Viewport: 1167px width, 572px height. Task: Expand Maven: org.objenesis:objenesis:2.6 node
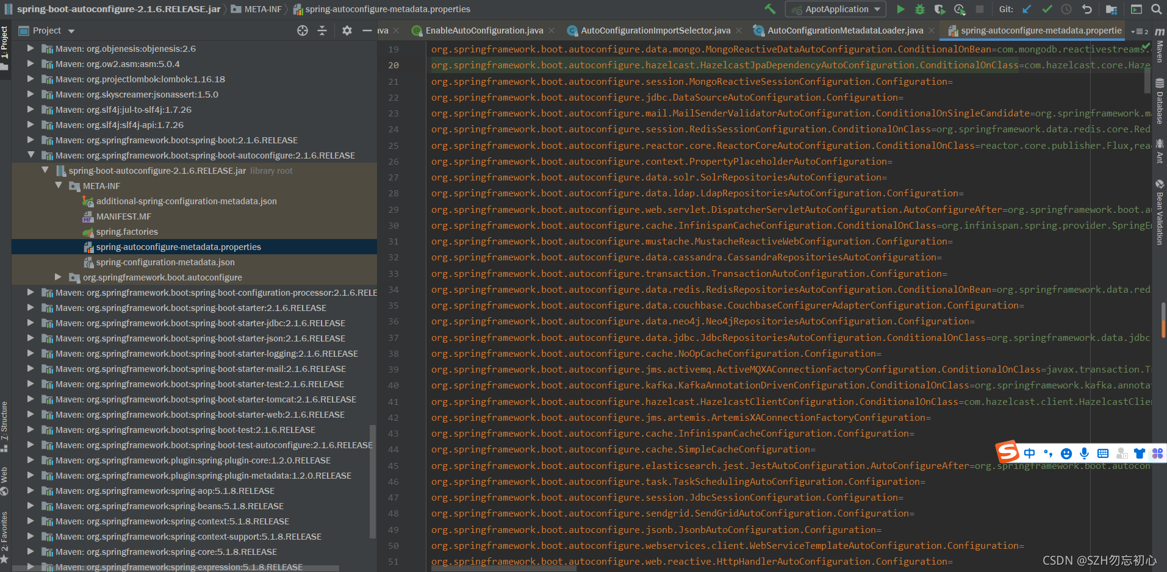click(x=31, y=48)
